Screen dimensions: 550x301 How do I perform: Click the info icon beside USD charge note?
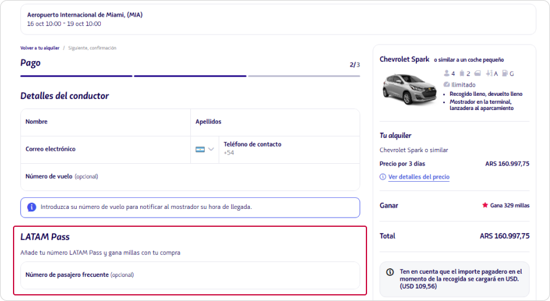coord(390,272)
